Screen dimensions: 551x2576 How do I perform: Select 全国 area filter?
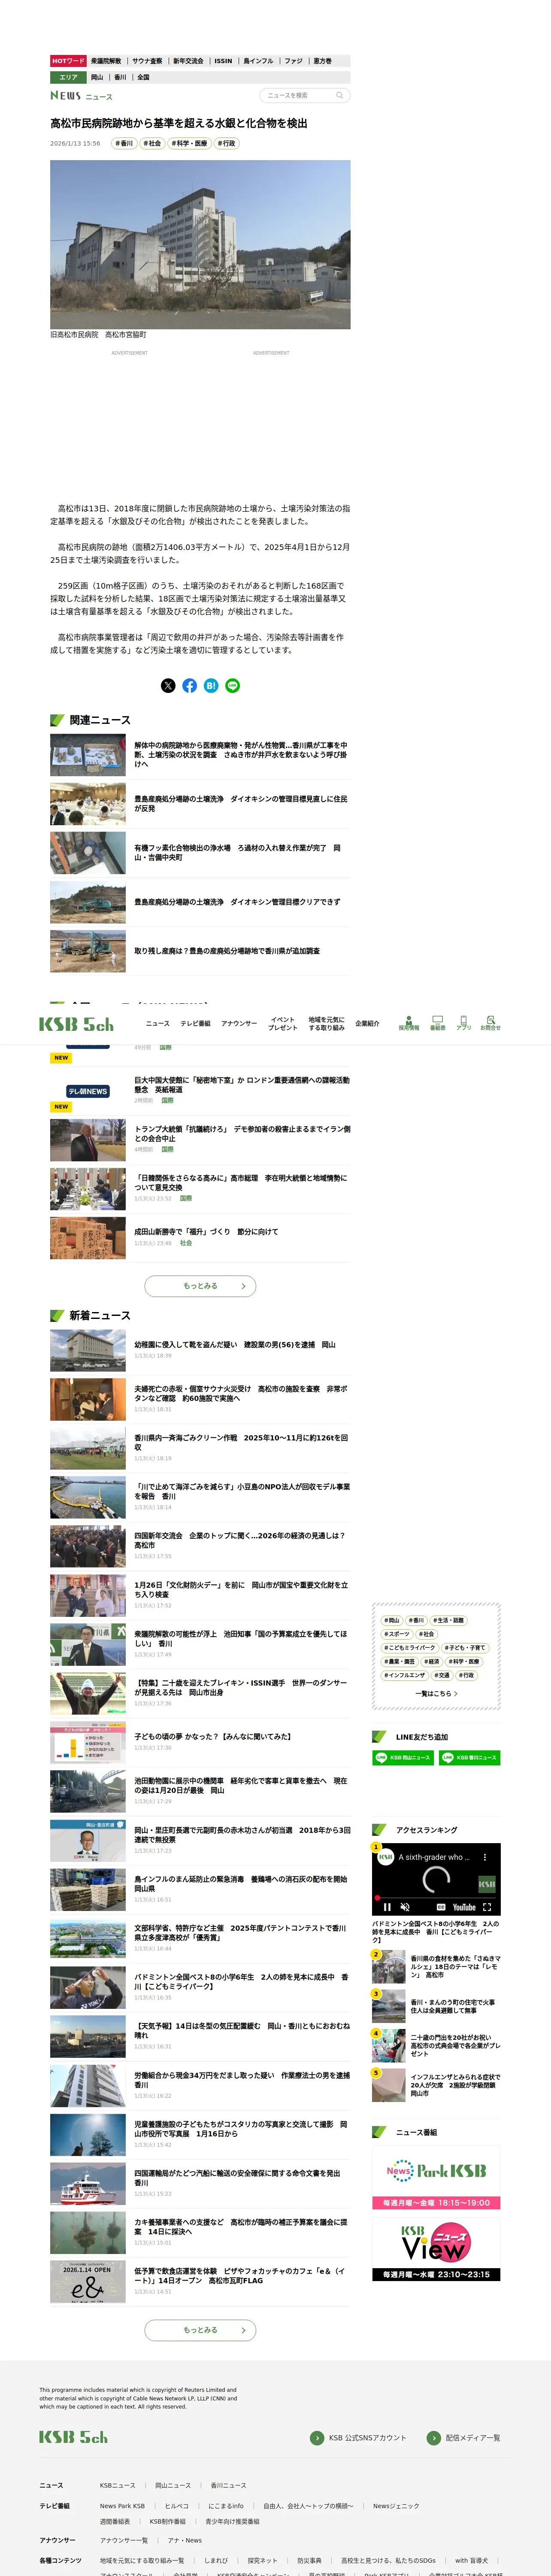pyautogui.click(x=143, y=77)
